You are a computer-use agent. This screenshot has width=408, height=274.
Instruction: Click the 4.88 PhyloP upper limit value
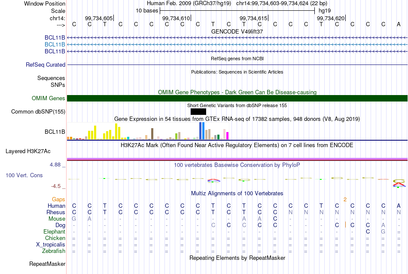tap(55, 165)
